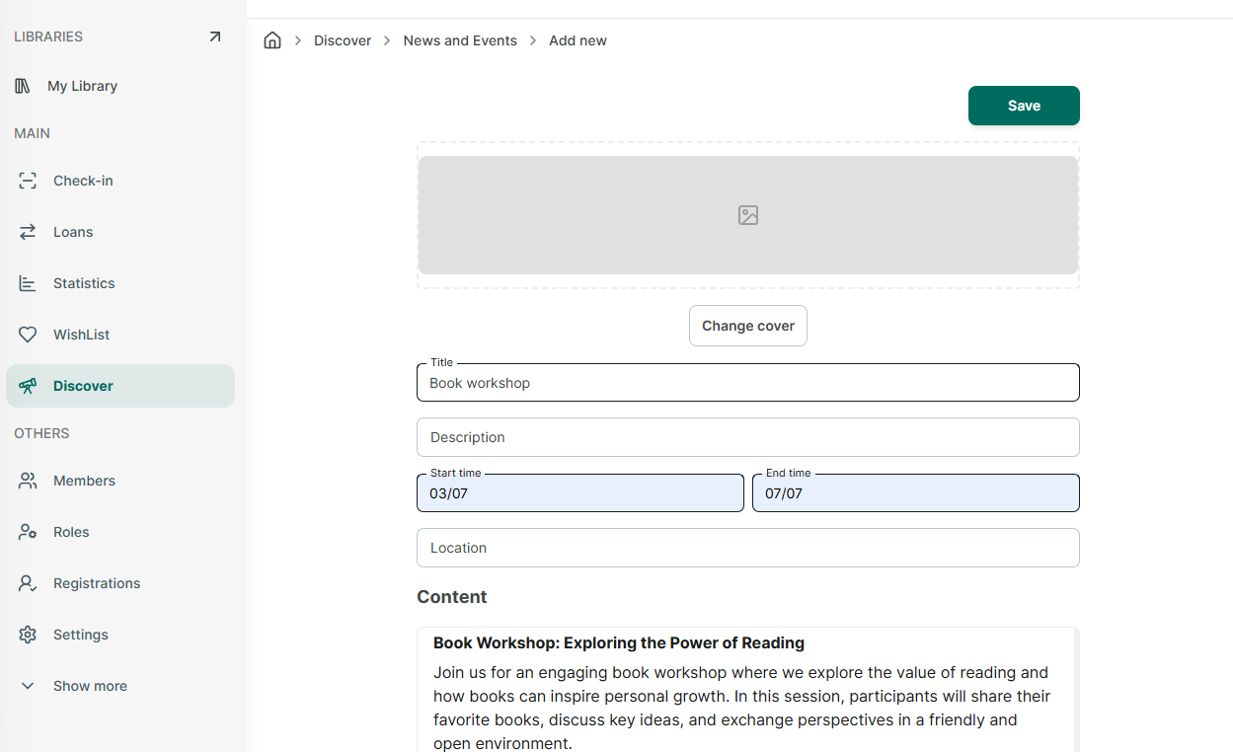Image resolution: width=1233 pixels, height=752 pixels.
Task: Open the Statistics page
Action: [120, 283]
